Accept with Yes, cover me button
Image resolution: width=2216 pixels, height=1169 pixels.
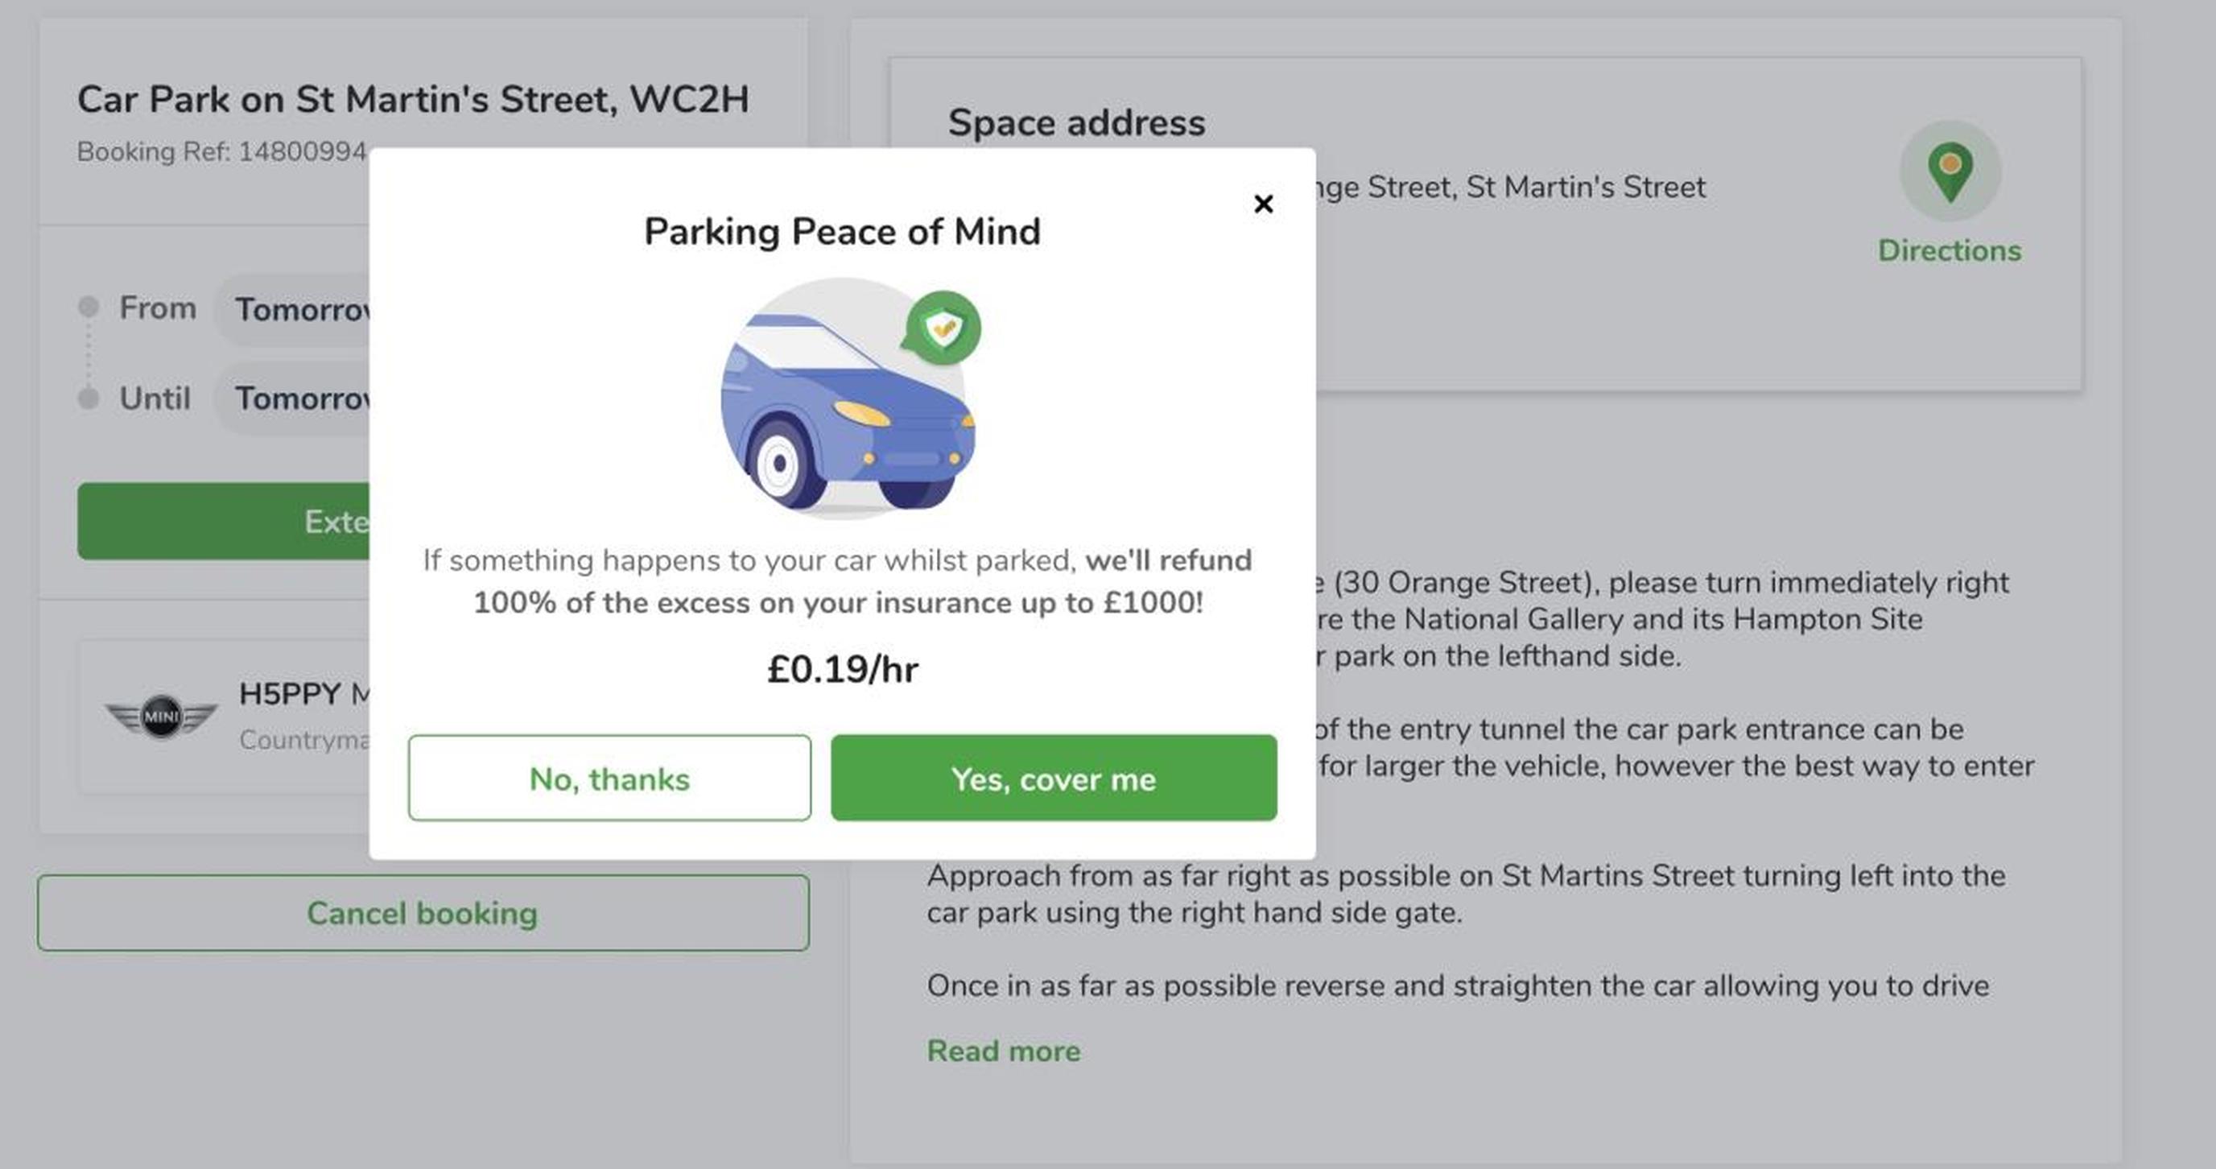[x=1054, y=778]
